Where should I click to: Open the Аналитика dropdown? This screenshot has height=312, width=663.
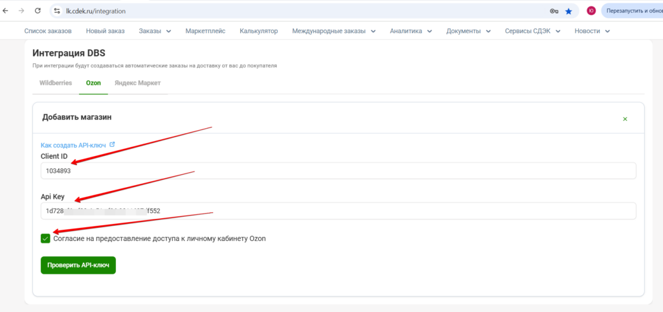pos(411,31)
